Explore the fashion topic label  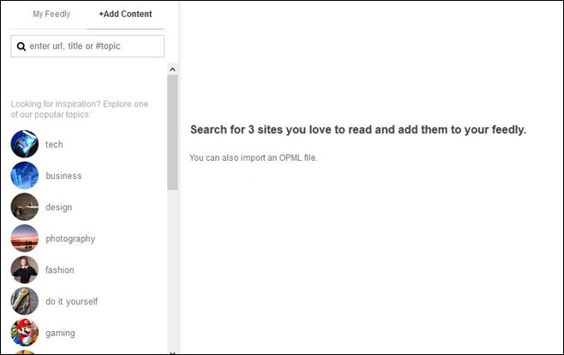[60, 270]
